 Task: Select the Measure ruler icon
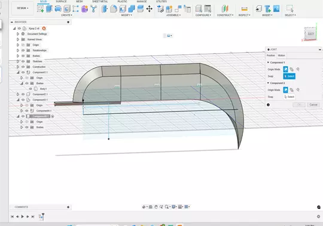(244, 9)
